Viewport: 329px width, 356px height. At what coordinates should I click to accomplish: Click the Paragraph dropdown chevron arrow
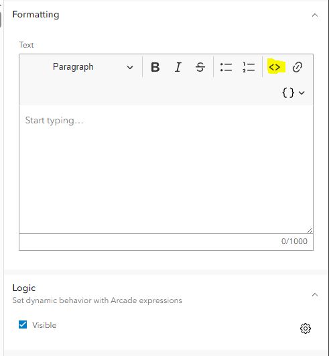coord(130,67)
